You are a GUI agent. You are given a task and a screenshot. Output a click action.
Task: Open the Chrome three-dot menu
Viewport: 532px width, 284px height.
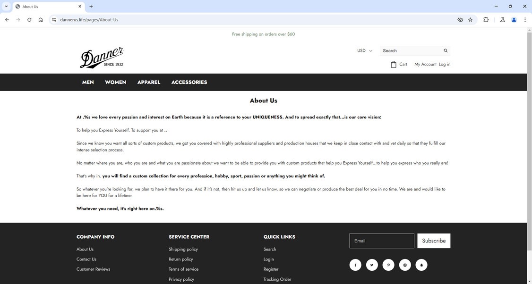coord(525,20)
